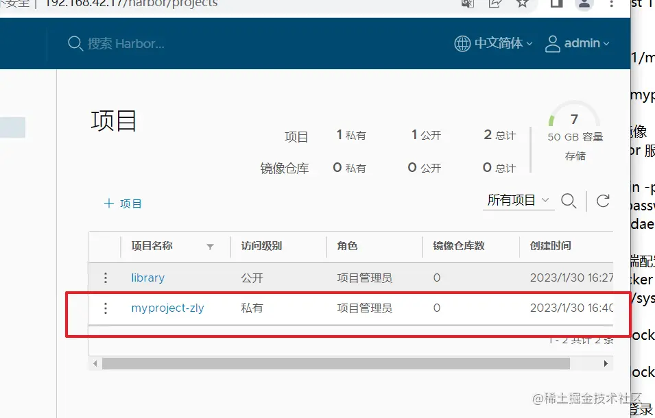Click the globe language icon

[462, 43]
